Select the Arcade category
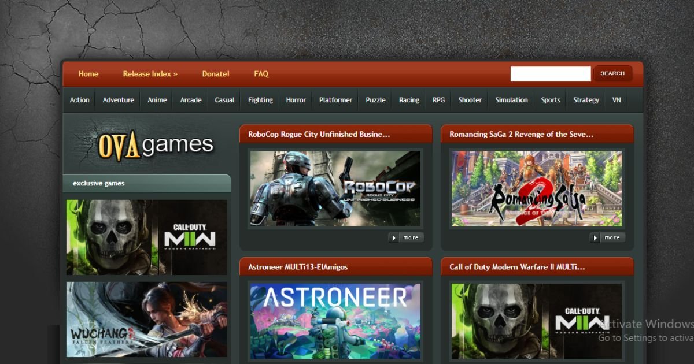This screenshot has width=694, height=364. pos(191,100)
